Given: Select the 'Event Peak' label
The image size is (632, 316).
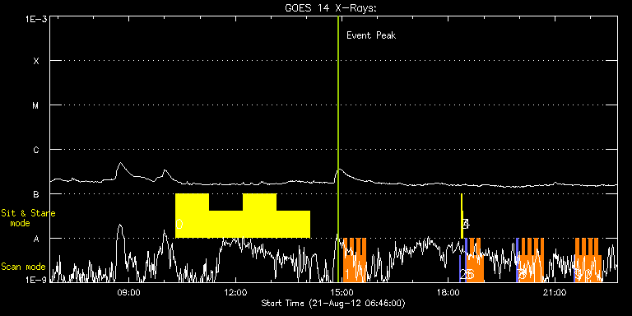Looking at the screenshot, I should pos(371,35).
